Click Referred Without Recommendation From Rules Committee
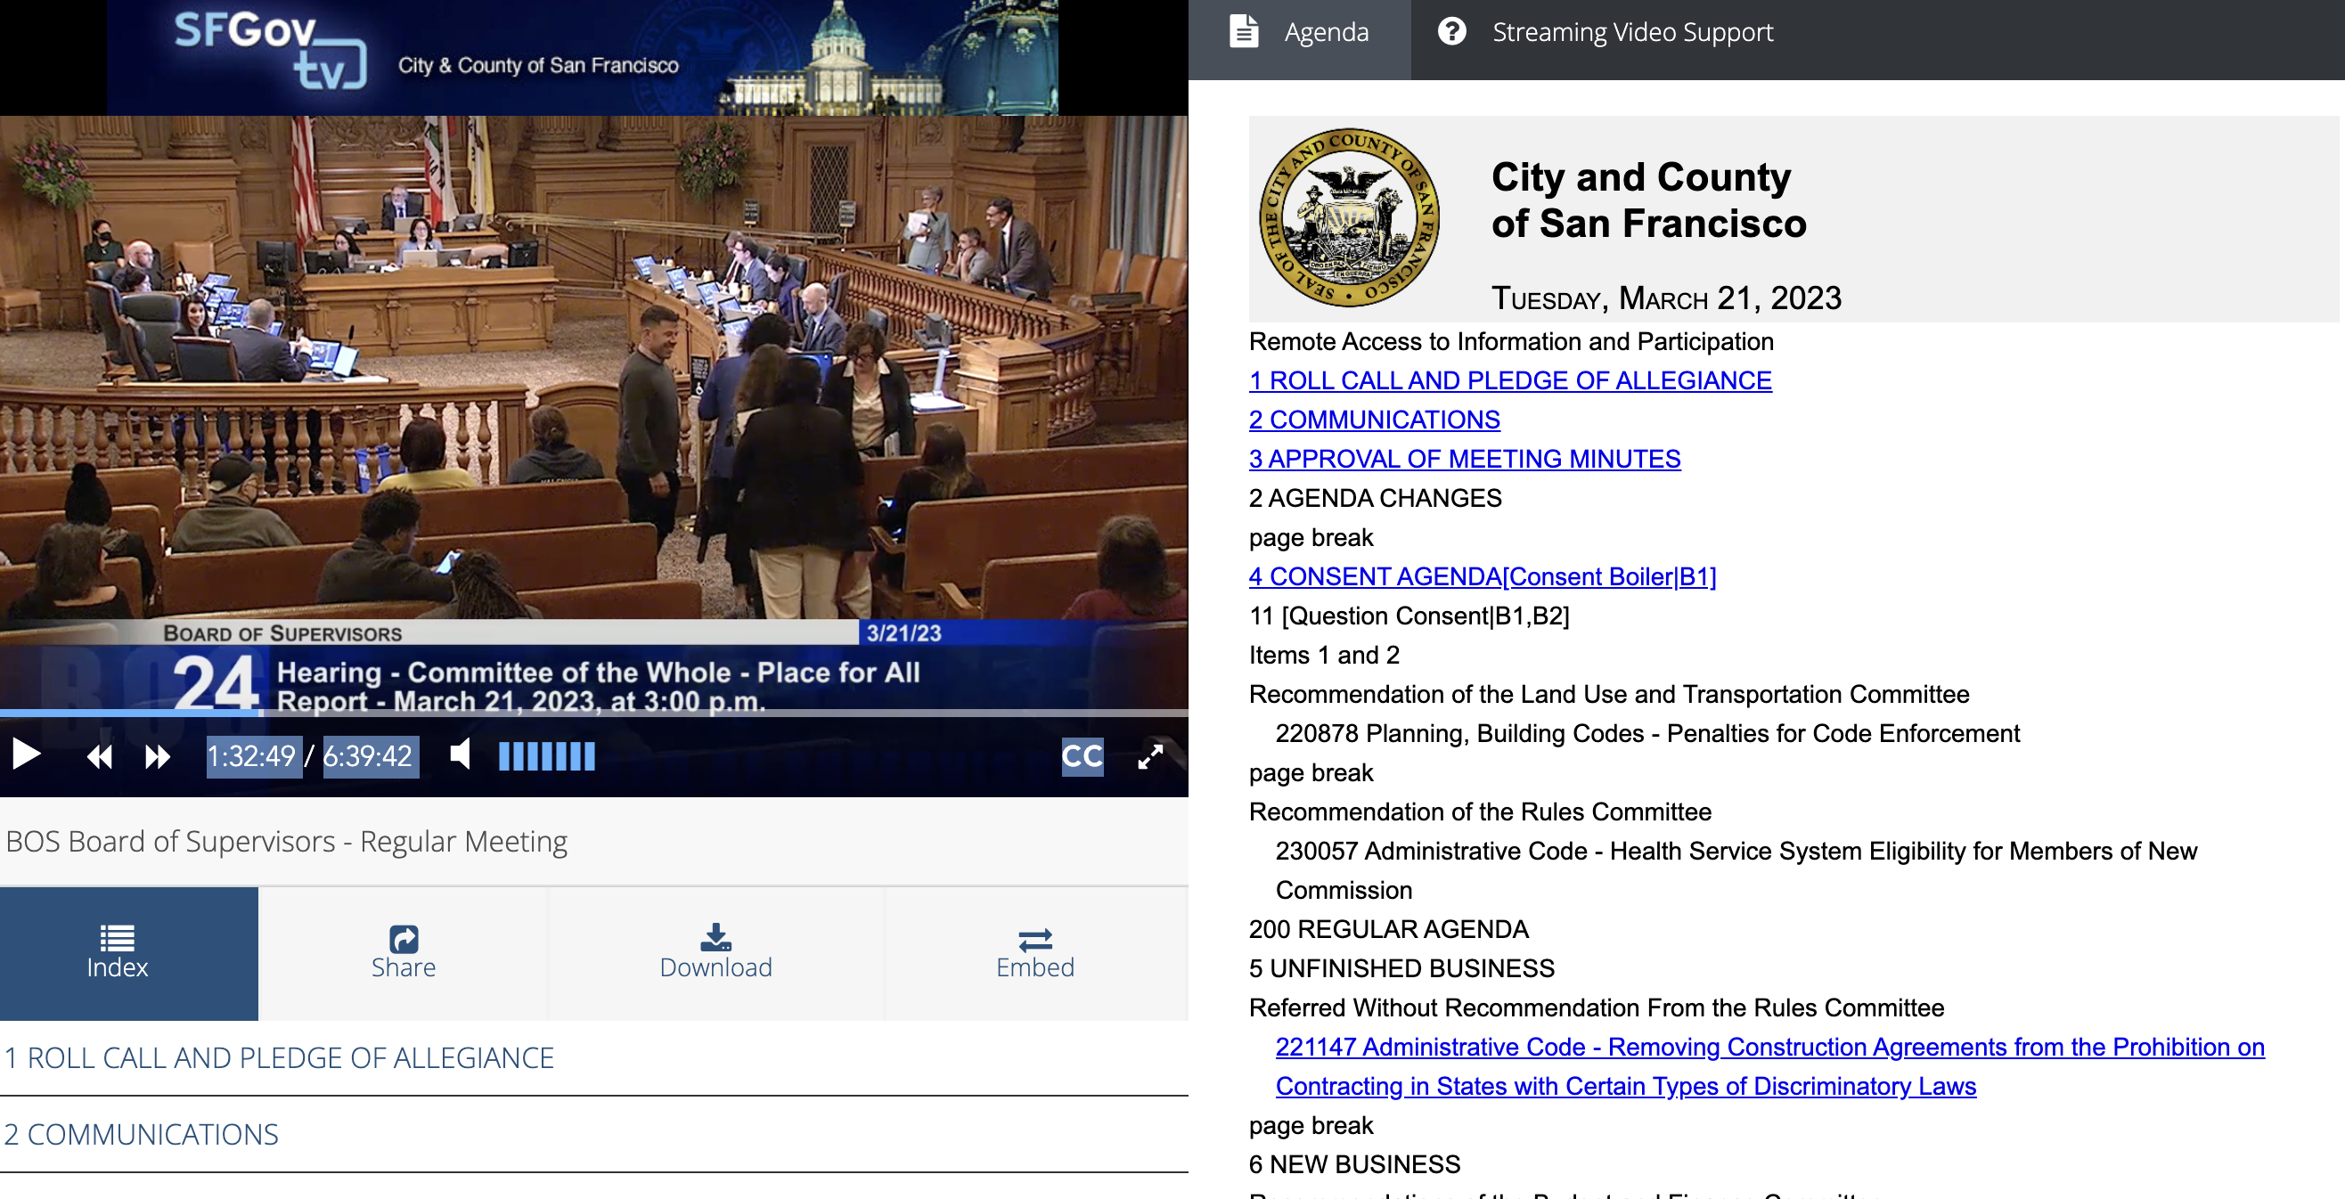The width and height of the screenshot is (2345, 1199). click(1596, 1007)
